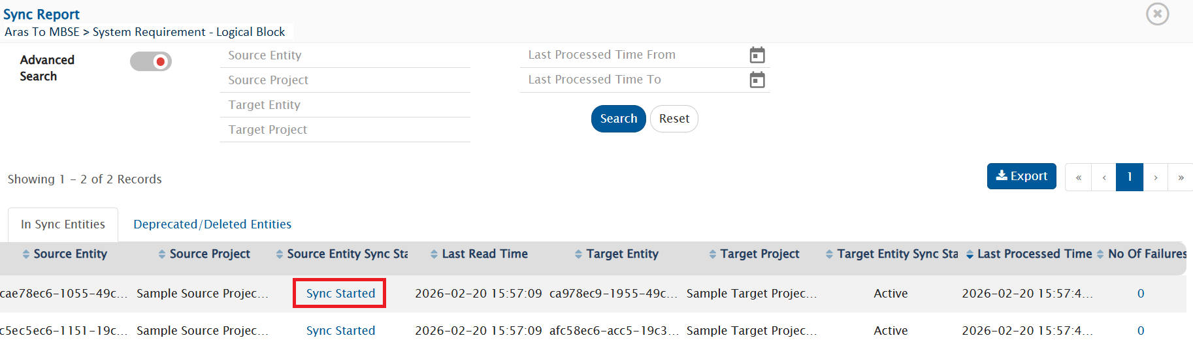Click the Reset button
Screen dimensions: 1193x355
click(674, 119)
